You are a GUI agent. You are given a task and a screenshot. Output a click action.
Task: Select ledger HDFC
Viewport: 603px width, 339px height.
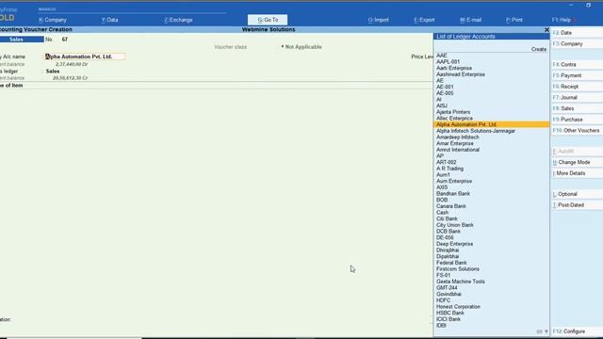pos(443,300)
